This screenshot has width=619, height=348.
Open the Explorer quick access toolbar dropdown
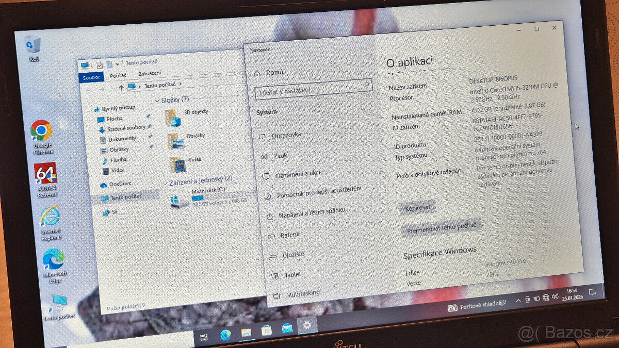(x=118, y=63)
